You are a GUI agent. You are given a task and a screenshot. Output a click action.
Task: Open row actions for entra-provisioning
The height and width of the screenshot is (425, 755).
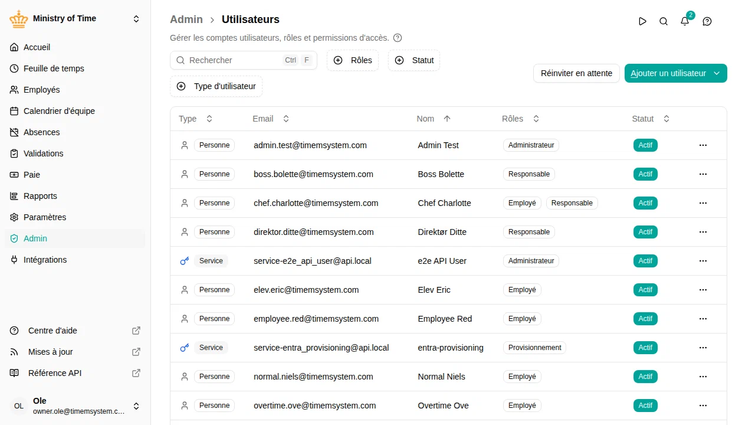(x=703, y=348)
